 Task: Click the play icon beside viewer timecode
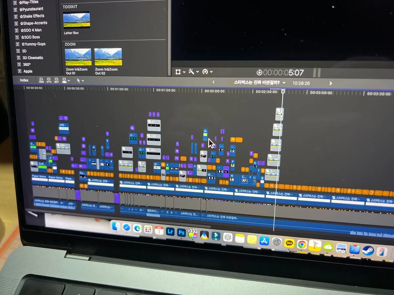[259, 72]
